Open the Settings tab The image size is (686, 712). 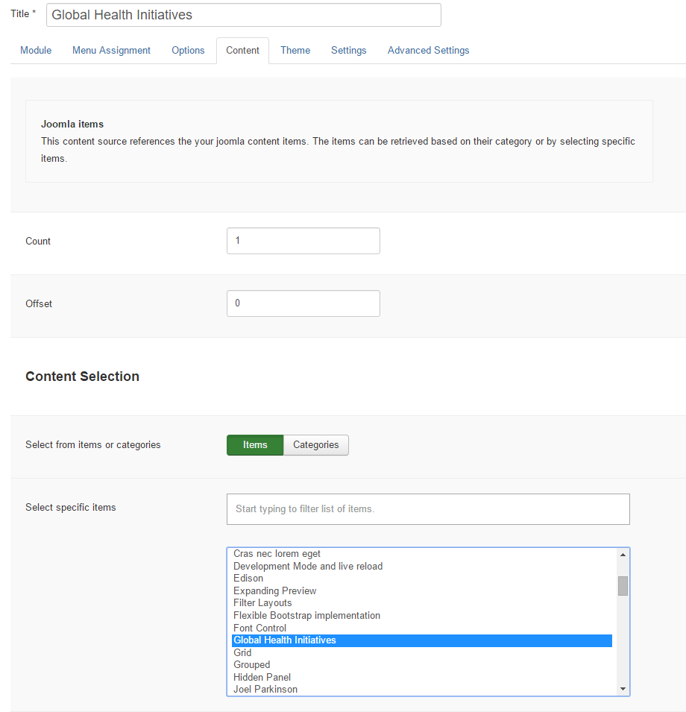349,51
